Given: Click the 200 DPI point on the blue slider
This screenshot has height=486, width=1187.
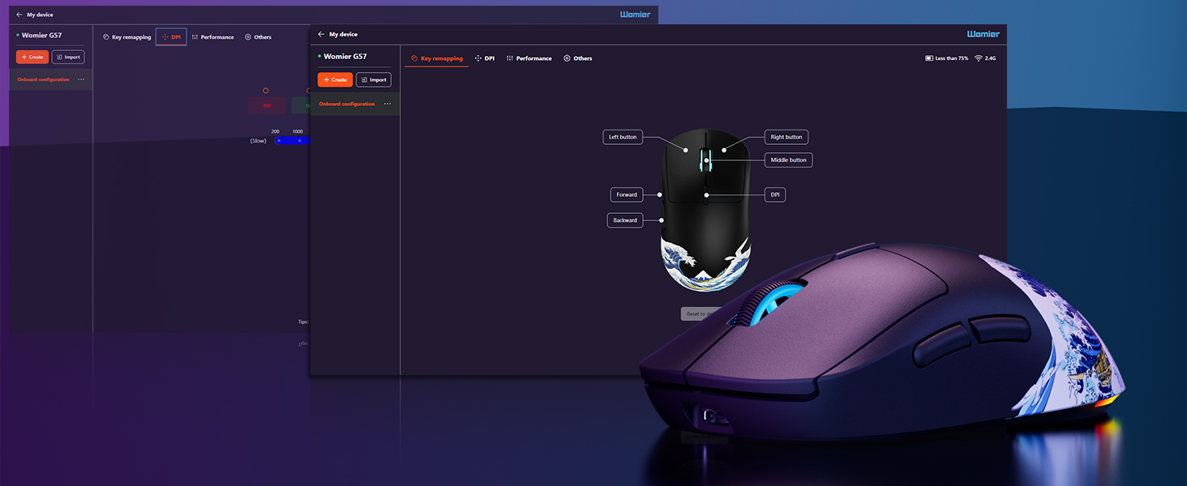Looking at the screenshot, I should click(x=278, y=141).
